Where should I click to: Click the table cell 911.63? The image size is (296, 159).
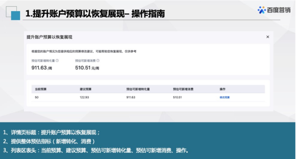coord(131,97)
